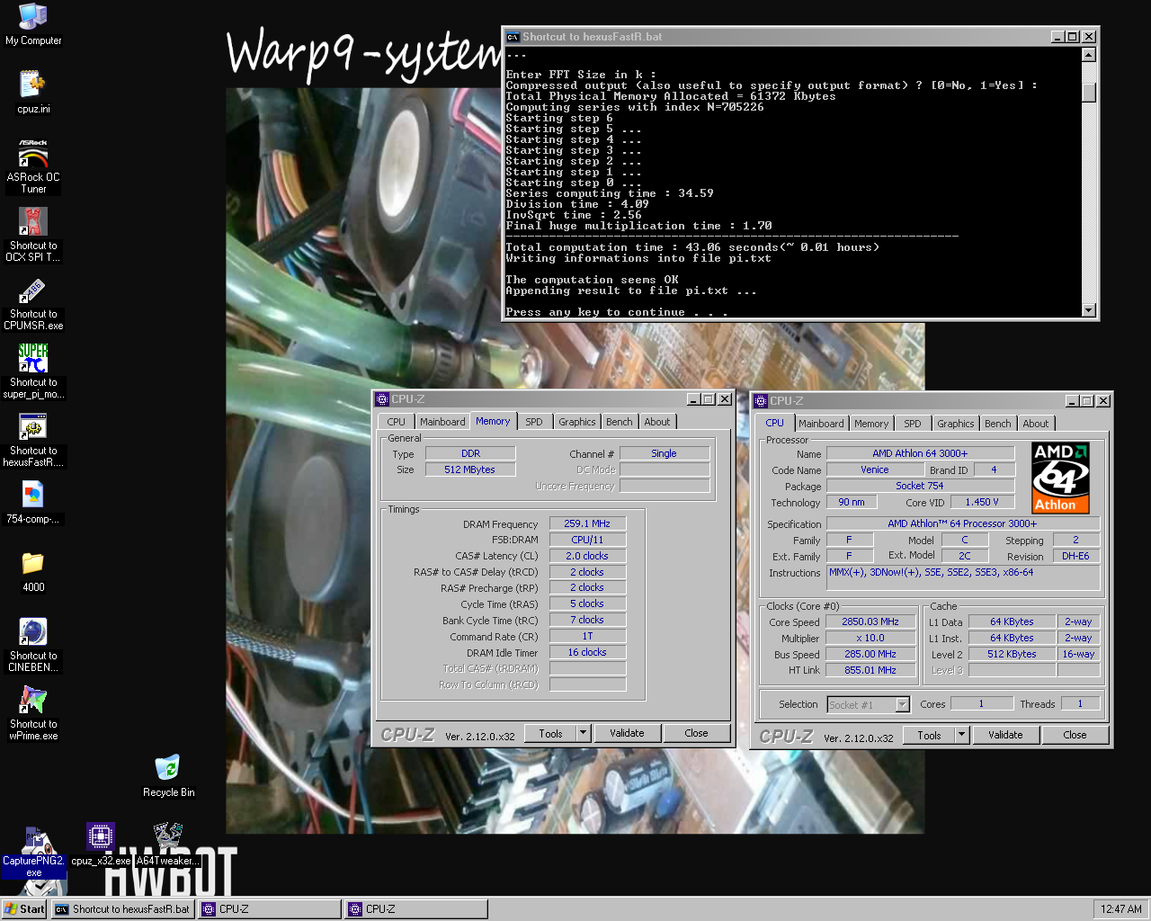Click Validate in Memory CPU-Z window
Viewport: 1151px width, 921px height.
(x=627, y=733)
